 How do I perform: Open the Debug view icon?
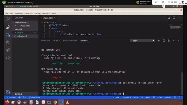pos(8,43)
